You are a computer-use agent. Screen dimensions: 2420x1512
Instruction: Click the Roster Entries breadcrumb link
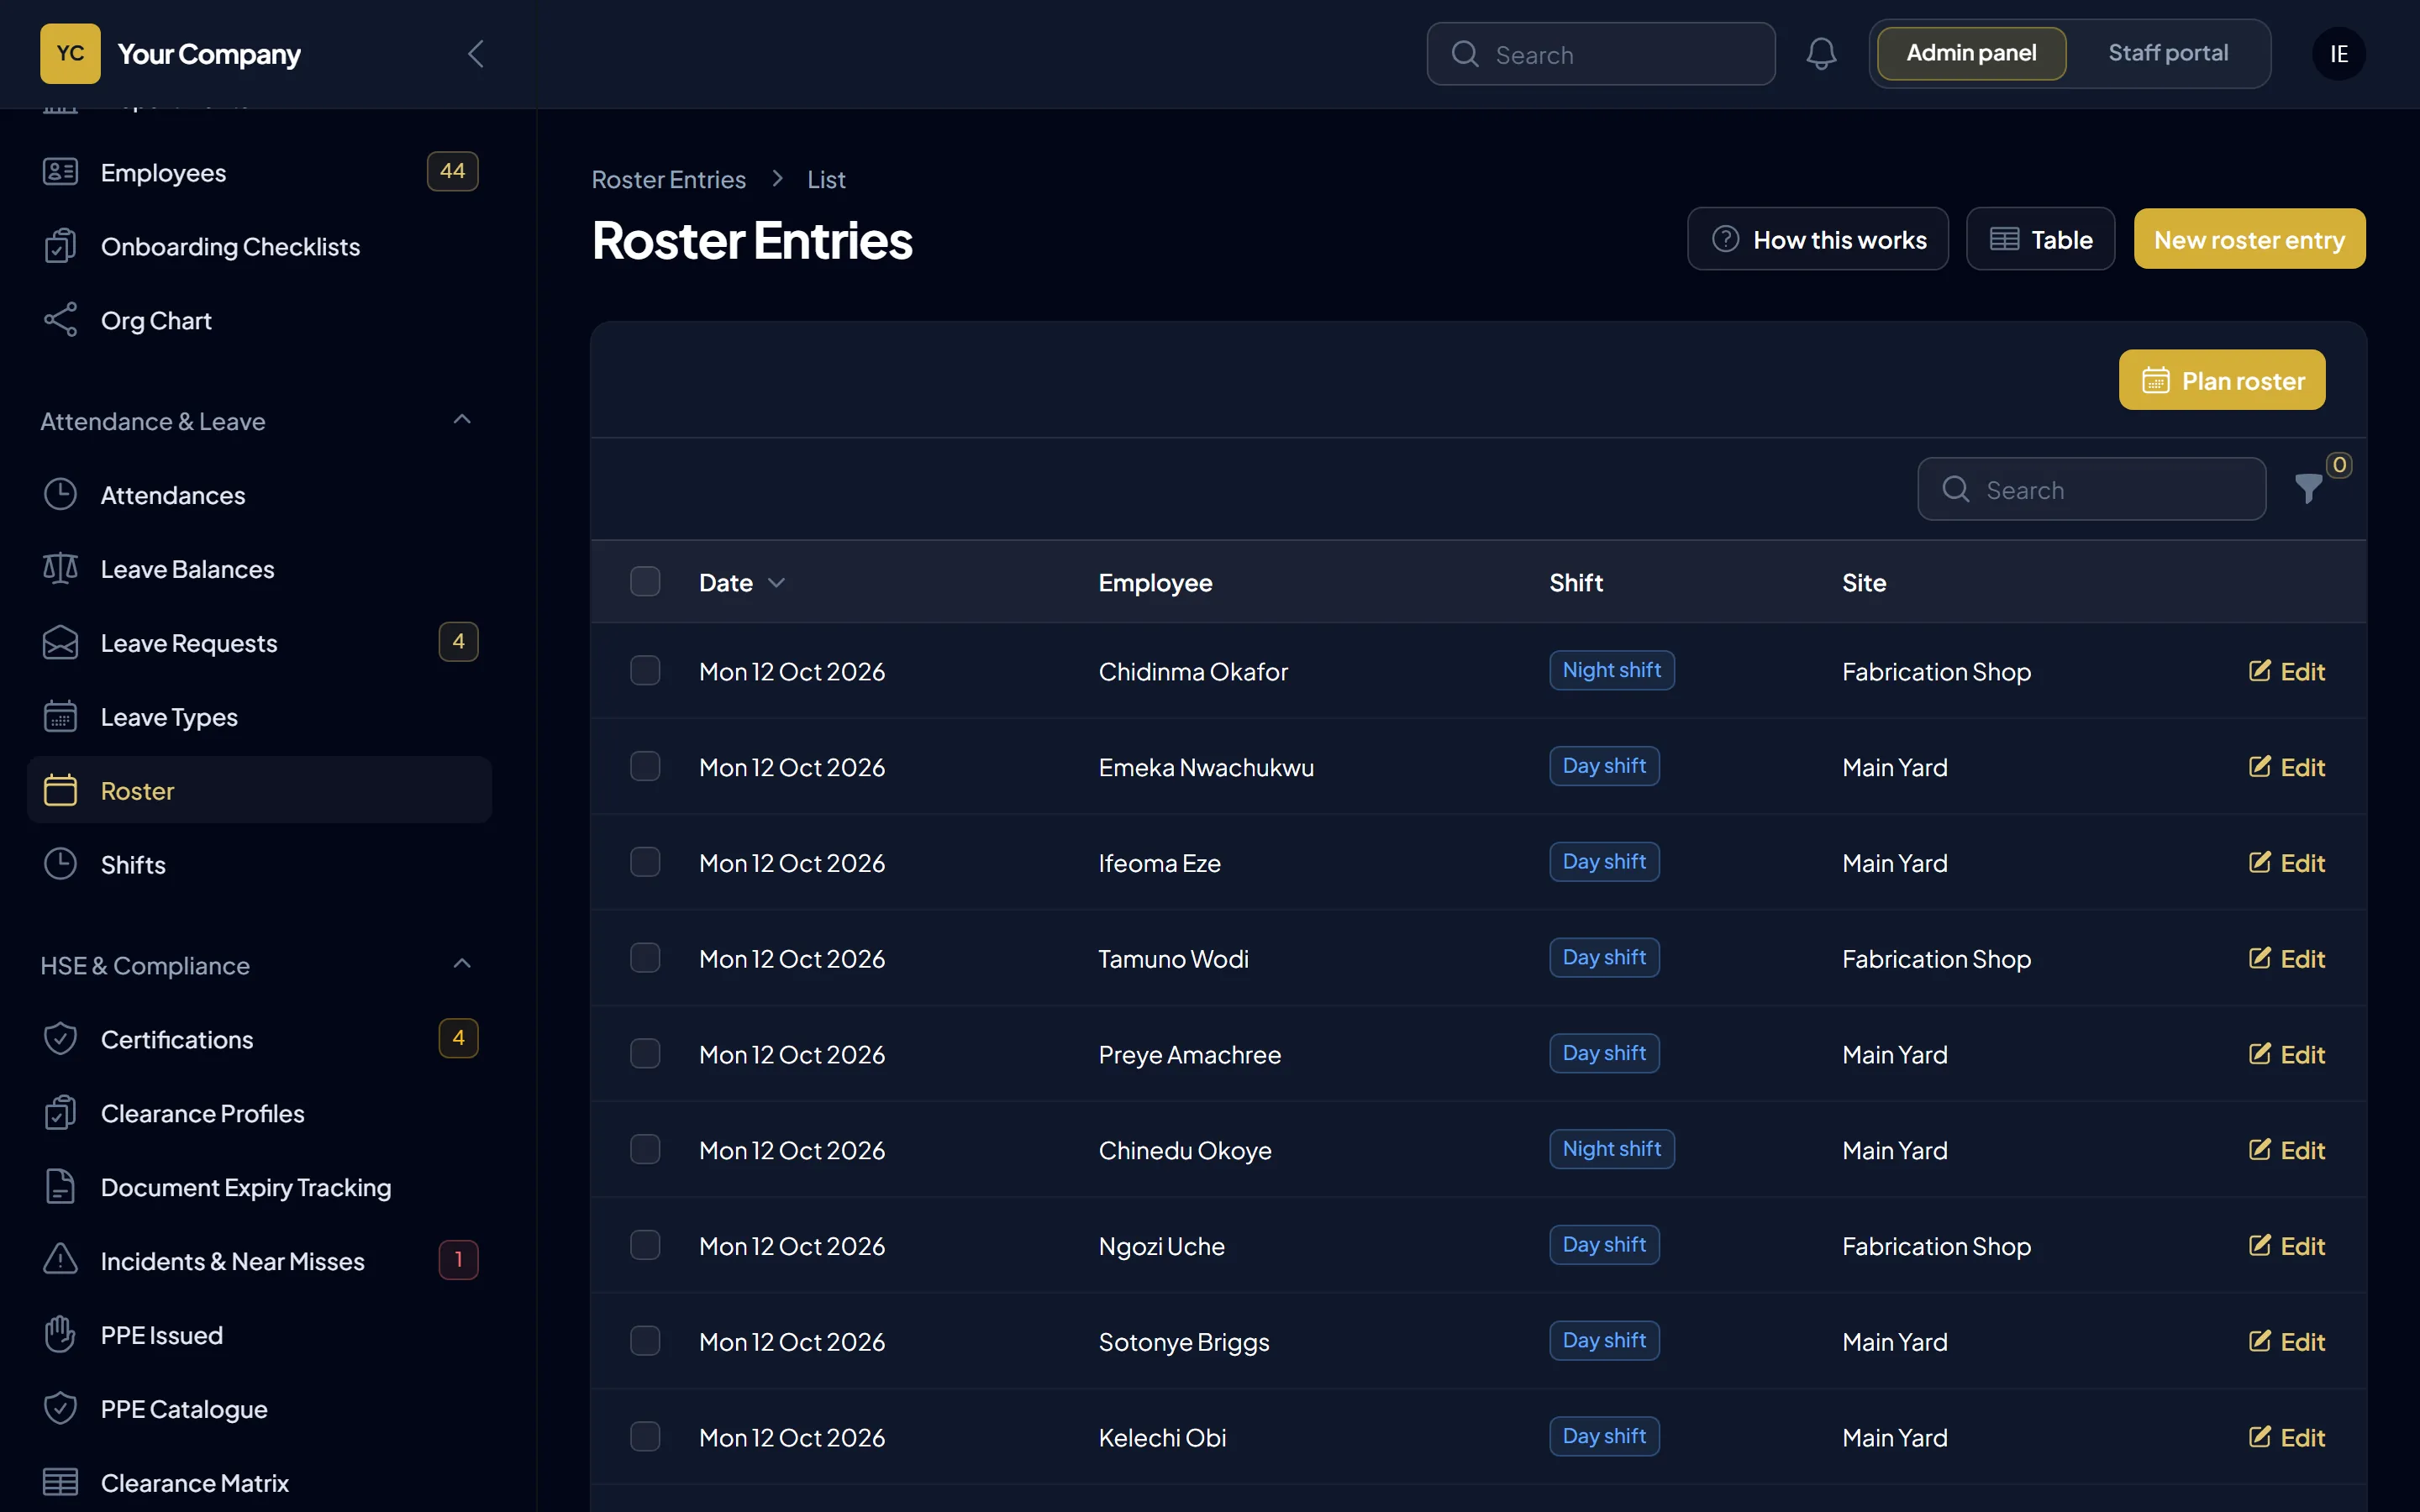(668, 179)
